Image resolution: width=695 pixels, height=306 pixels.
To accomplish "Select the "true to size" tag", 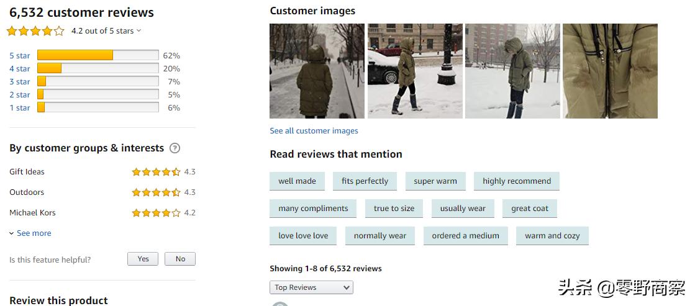I will click(x=394, y=209).
